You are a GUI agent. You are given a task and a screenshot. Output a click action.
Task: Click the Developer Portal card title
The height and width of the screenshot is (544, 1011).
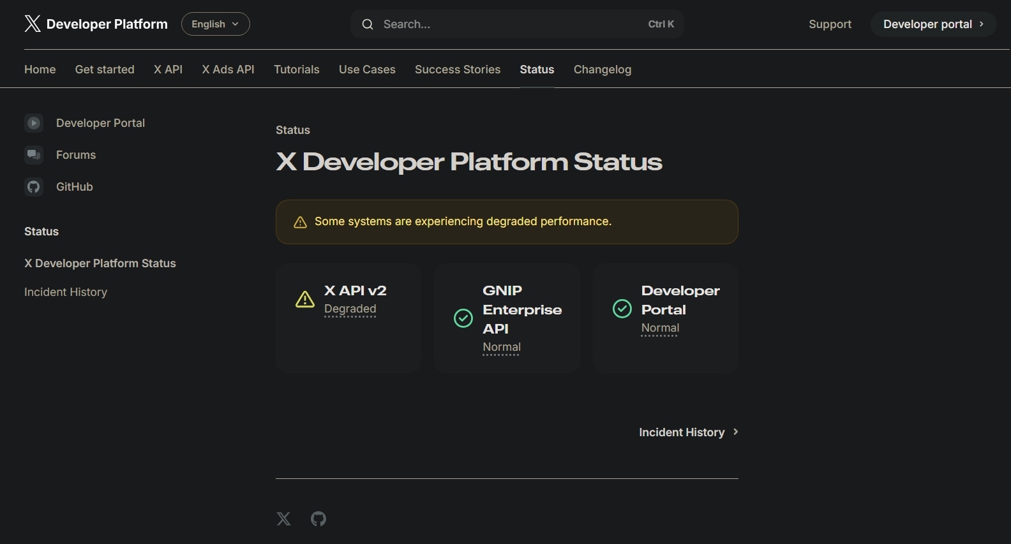coord(680,300)
